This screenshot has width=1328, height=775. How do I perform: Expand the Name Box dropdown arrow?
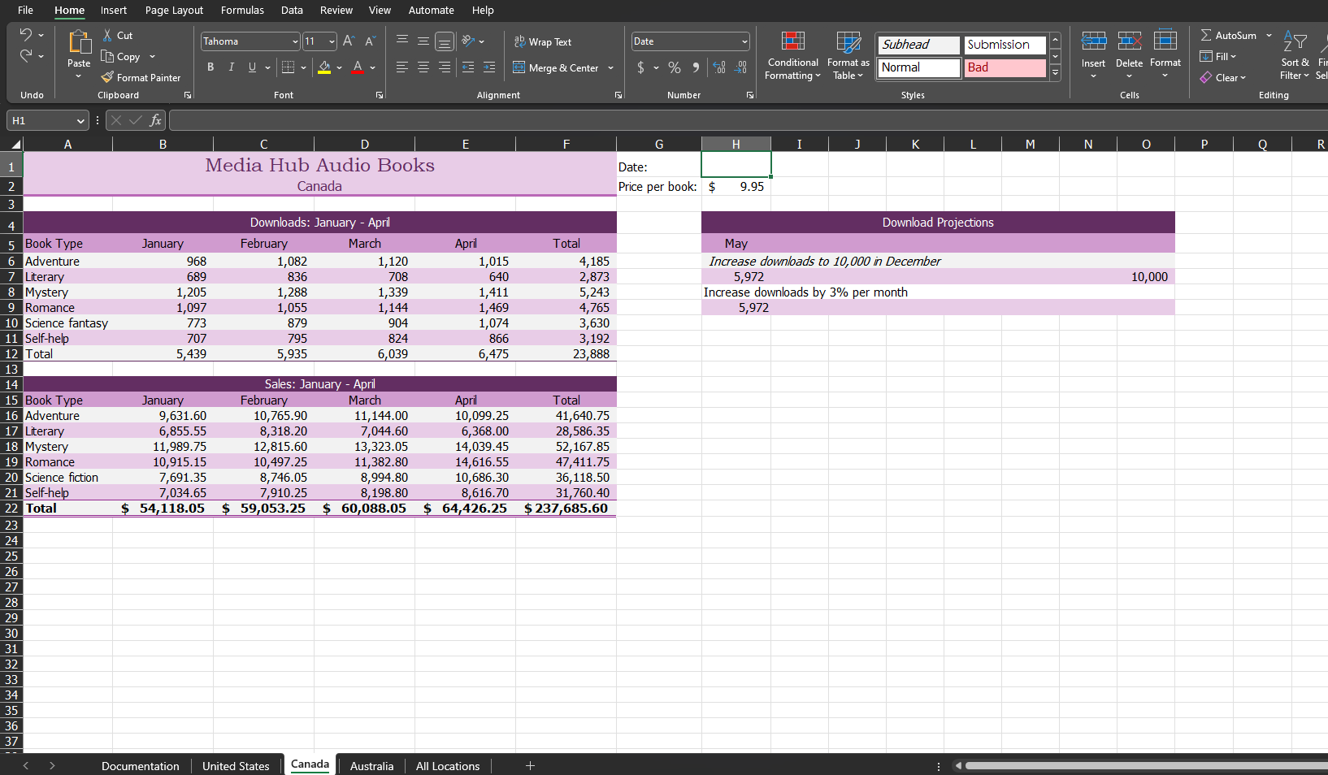click(x=80, y=121)
